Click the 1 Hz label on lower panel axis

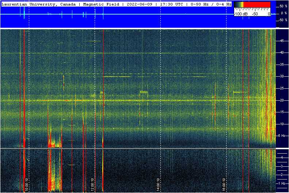coord(282,183)
